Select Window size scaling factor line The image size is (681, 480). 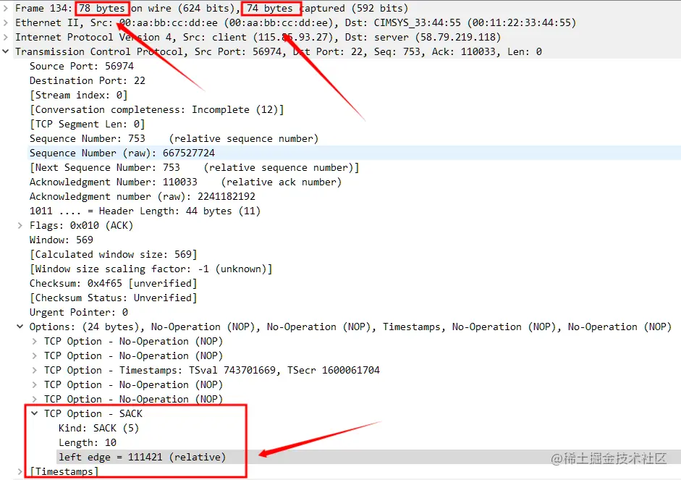pos(151,269)
